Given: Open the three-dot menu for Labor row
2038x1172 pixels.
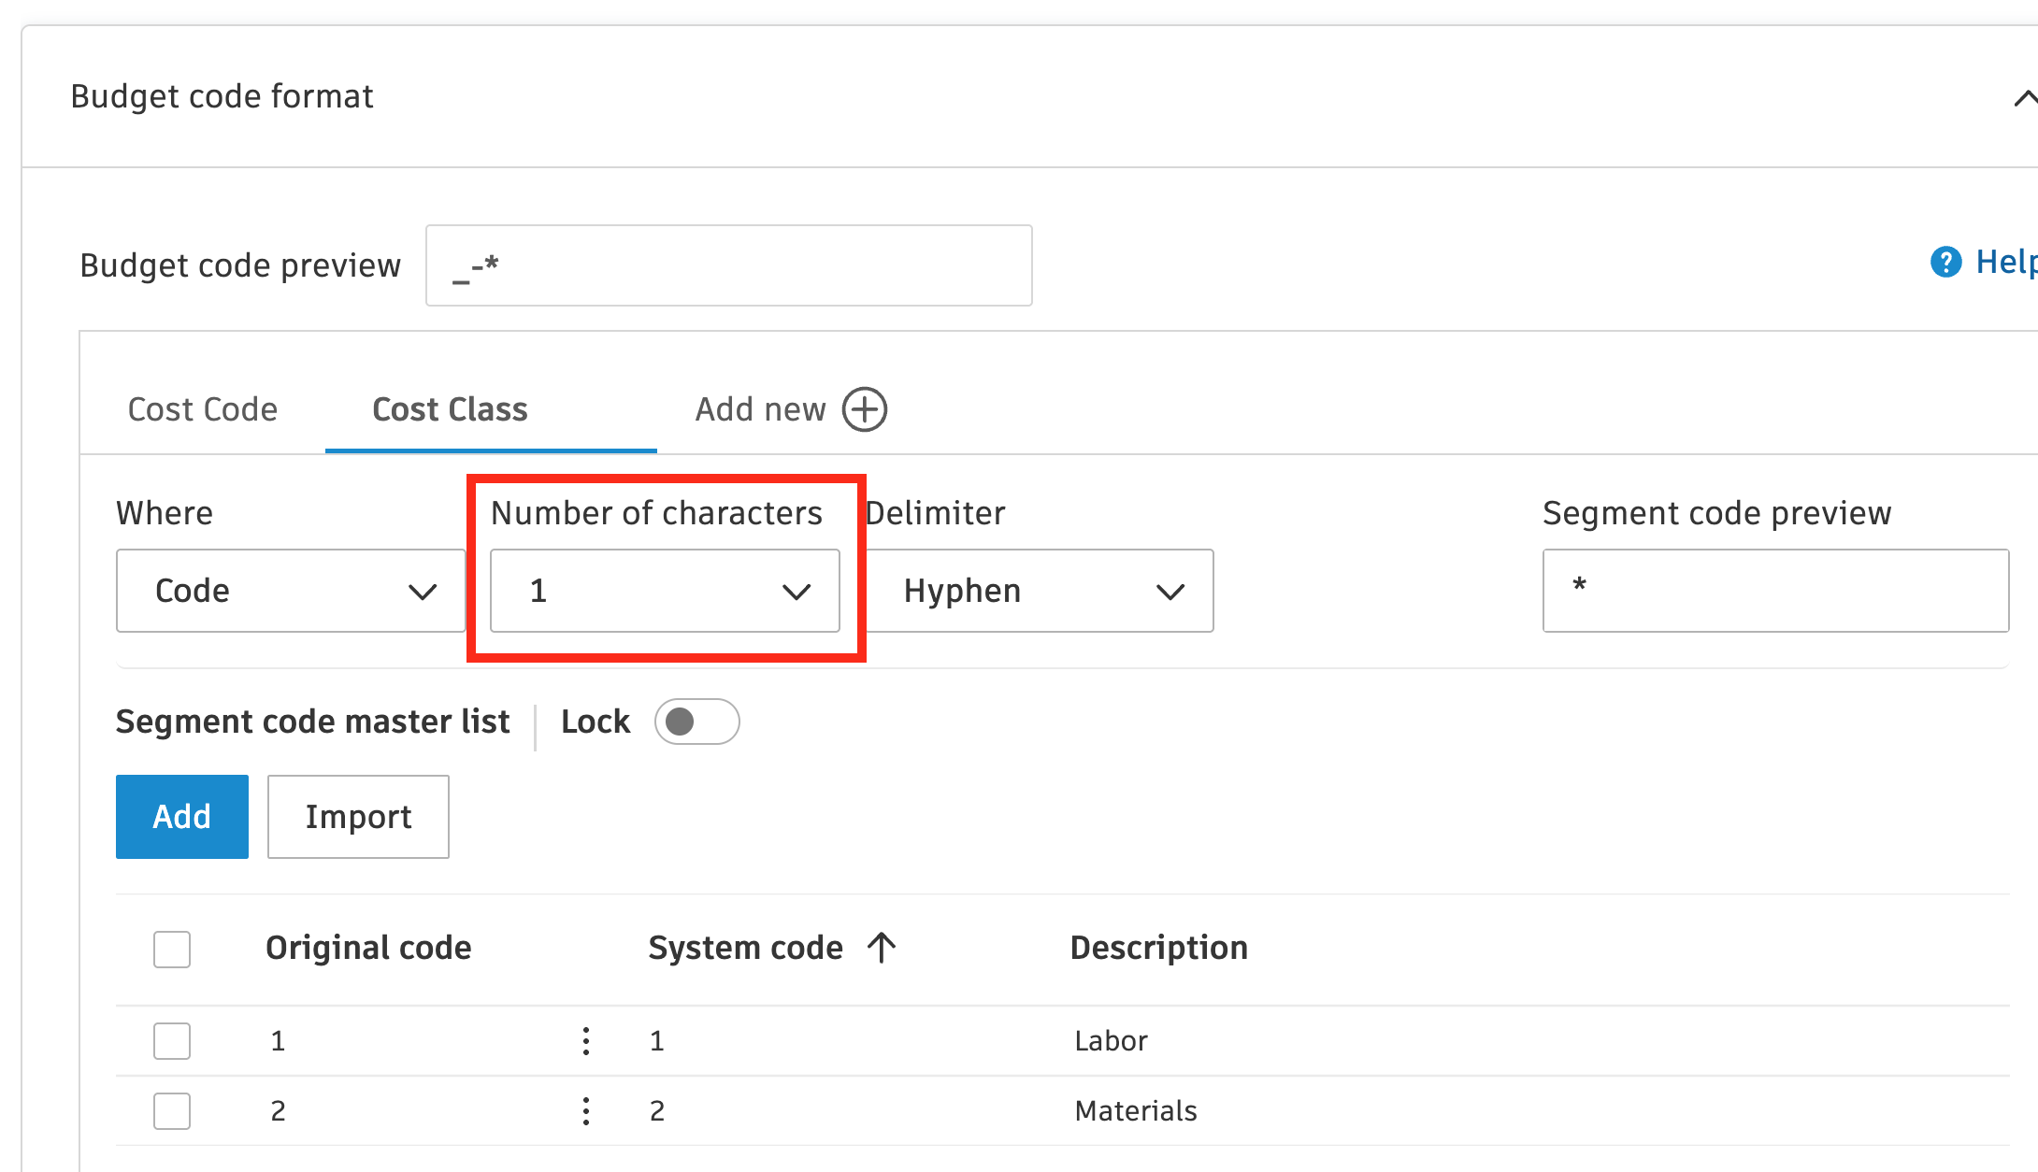Looking at the screenshot, I should click(x=586, y=1040).
